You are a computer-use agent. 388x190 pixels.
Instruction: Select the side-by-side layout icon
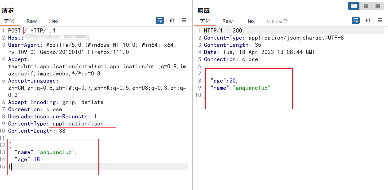354,6
